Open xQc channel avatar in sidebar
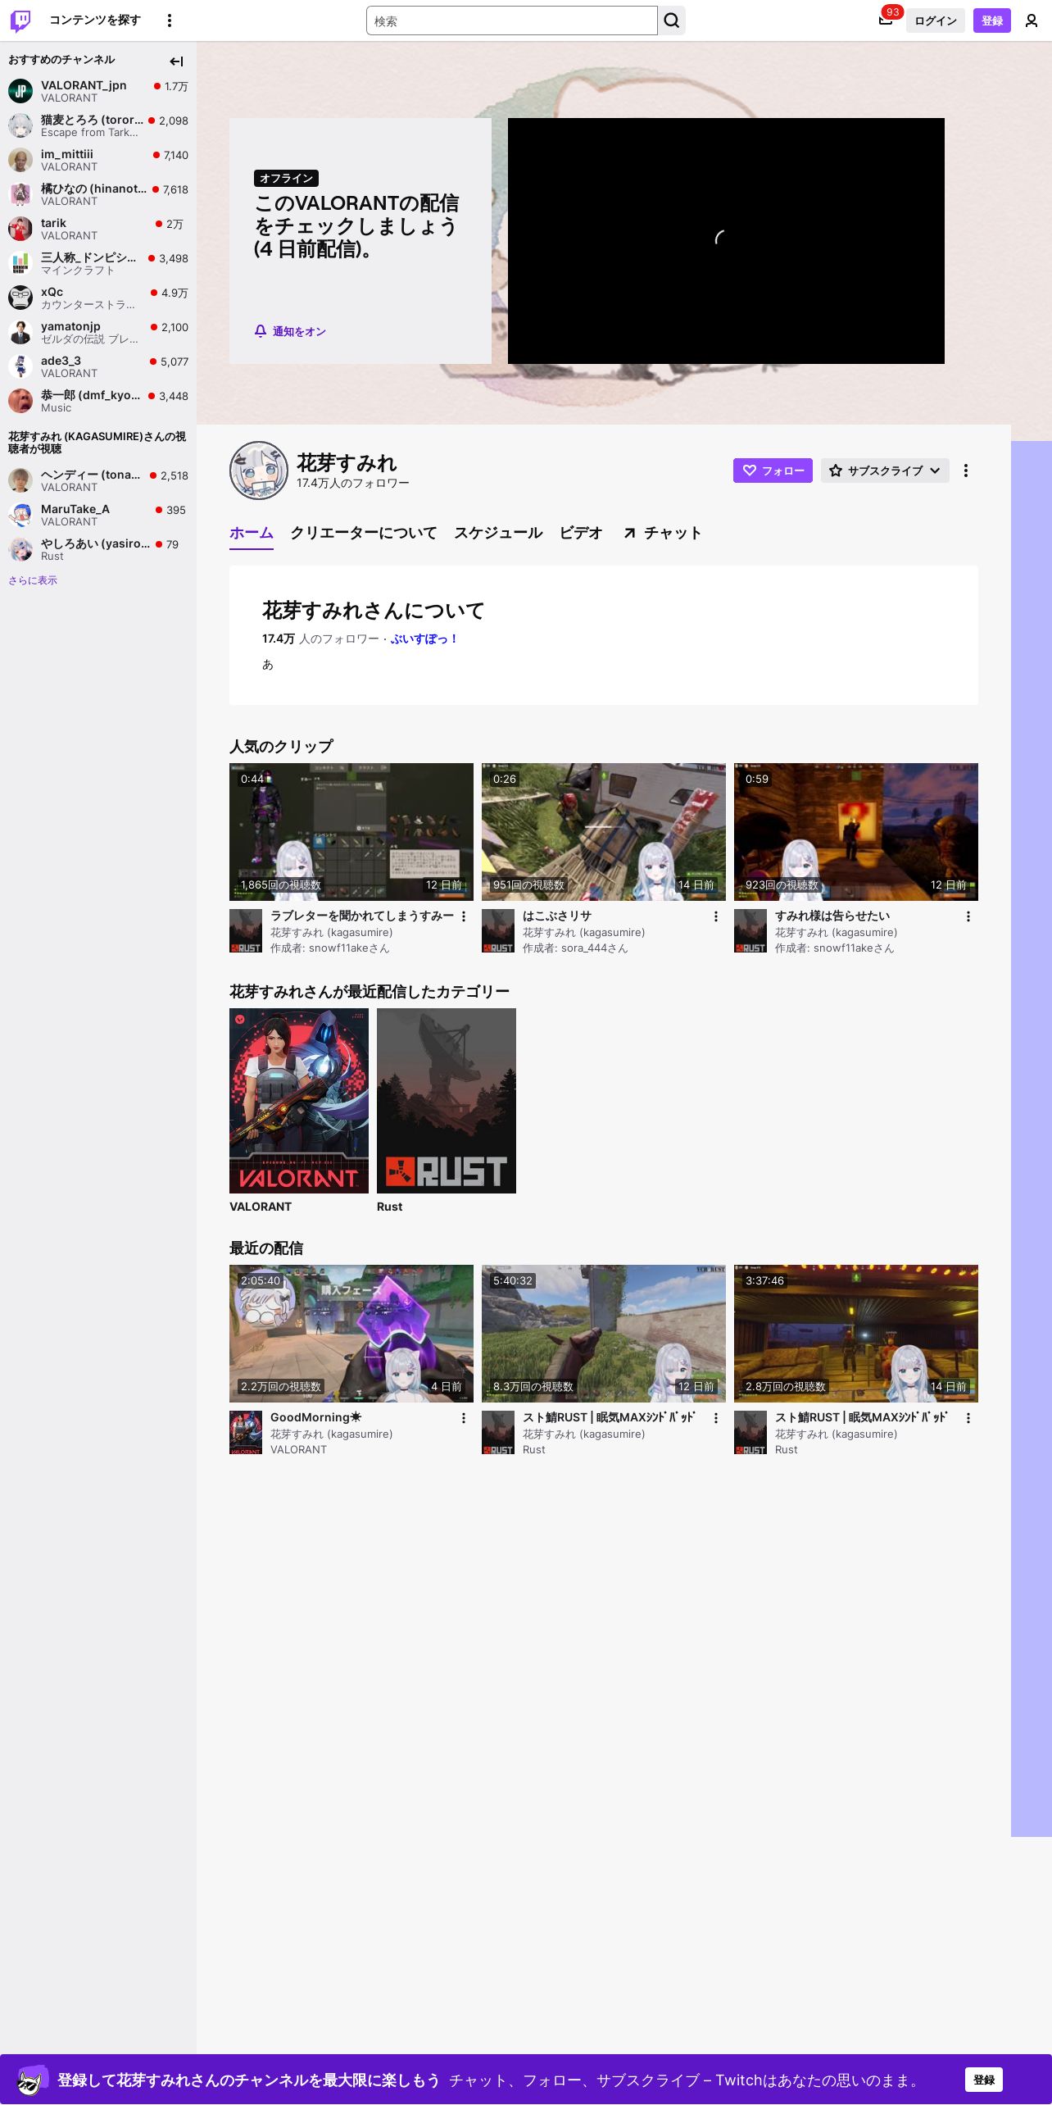The width and height of the screenshot is (1052, 2105). 20,298
